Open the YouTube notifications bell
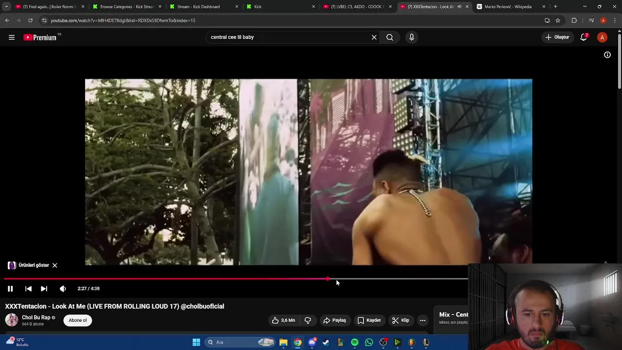 click(584, 37)
